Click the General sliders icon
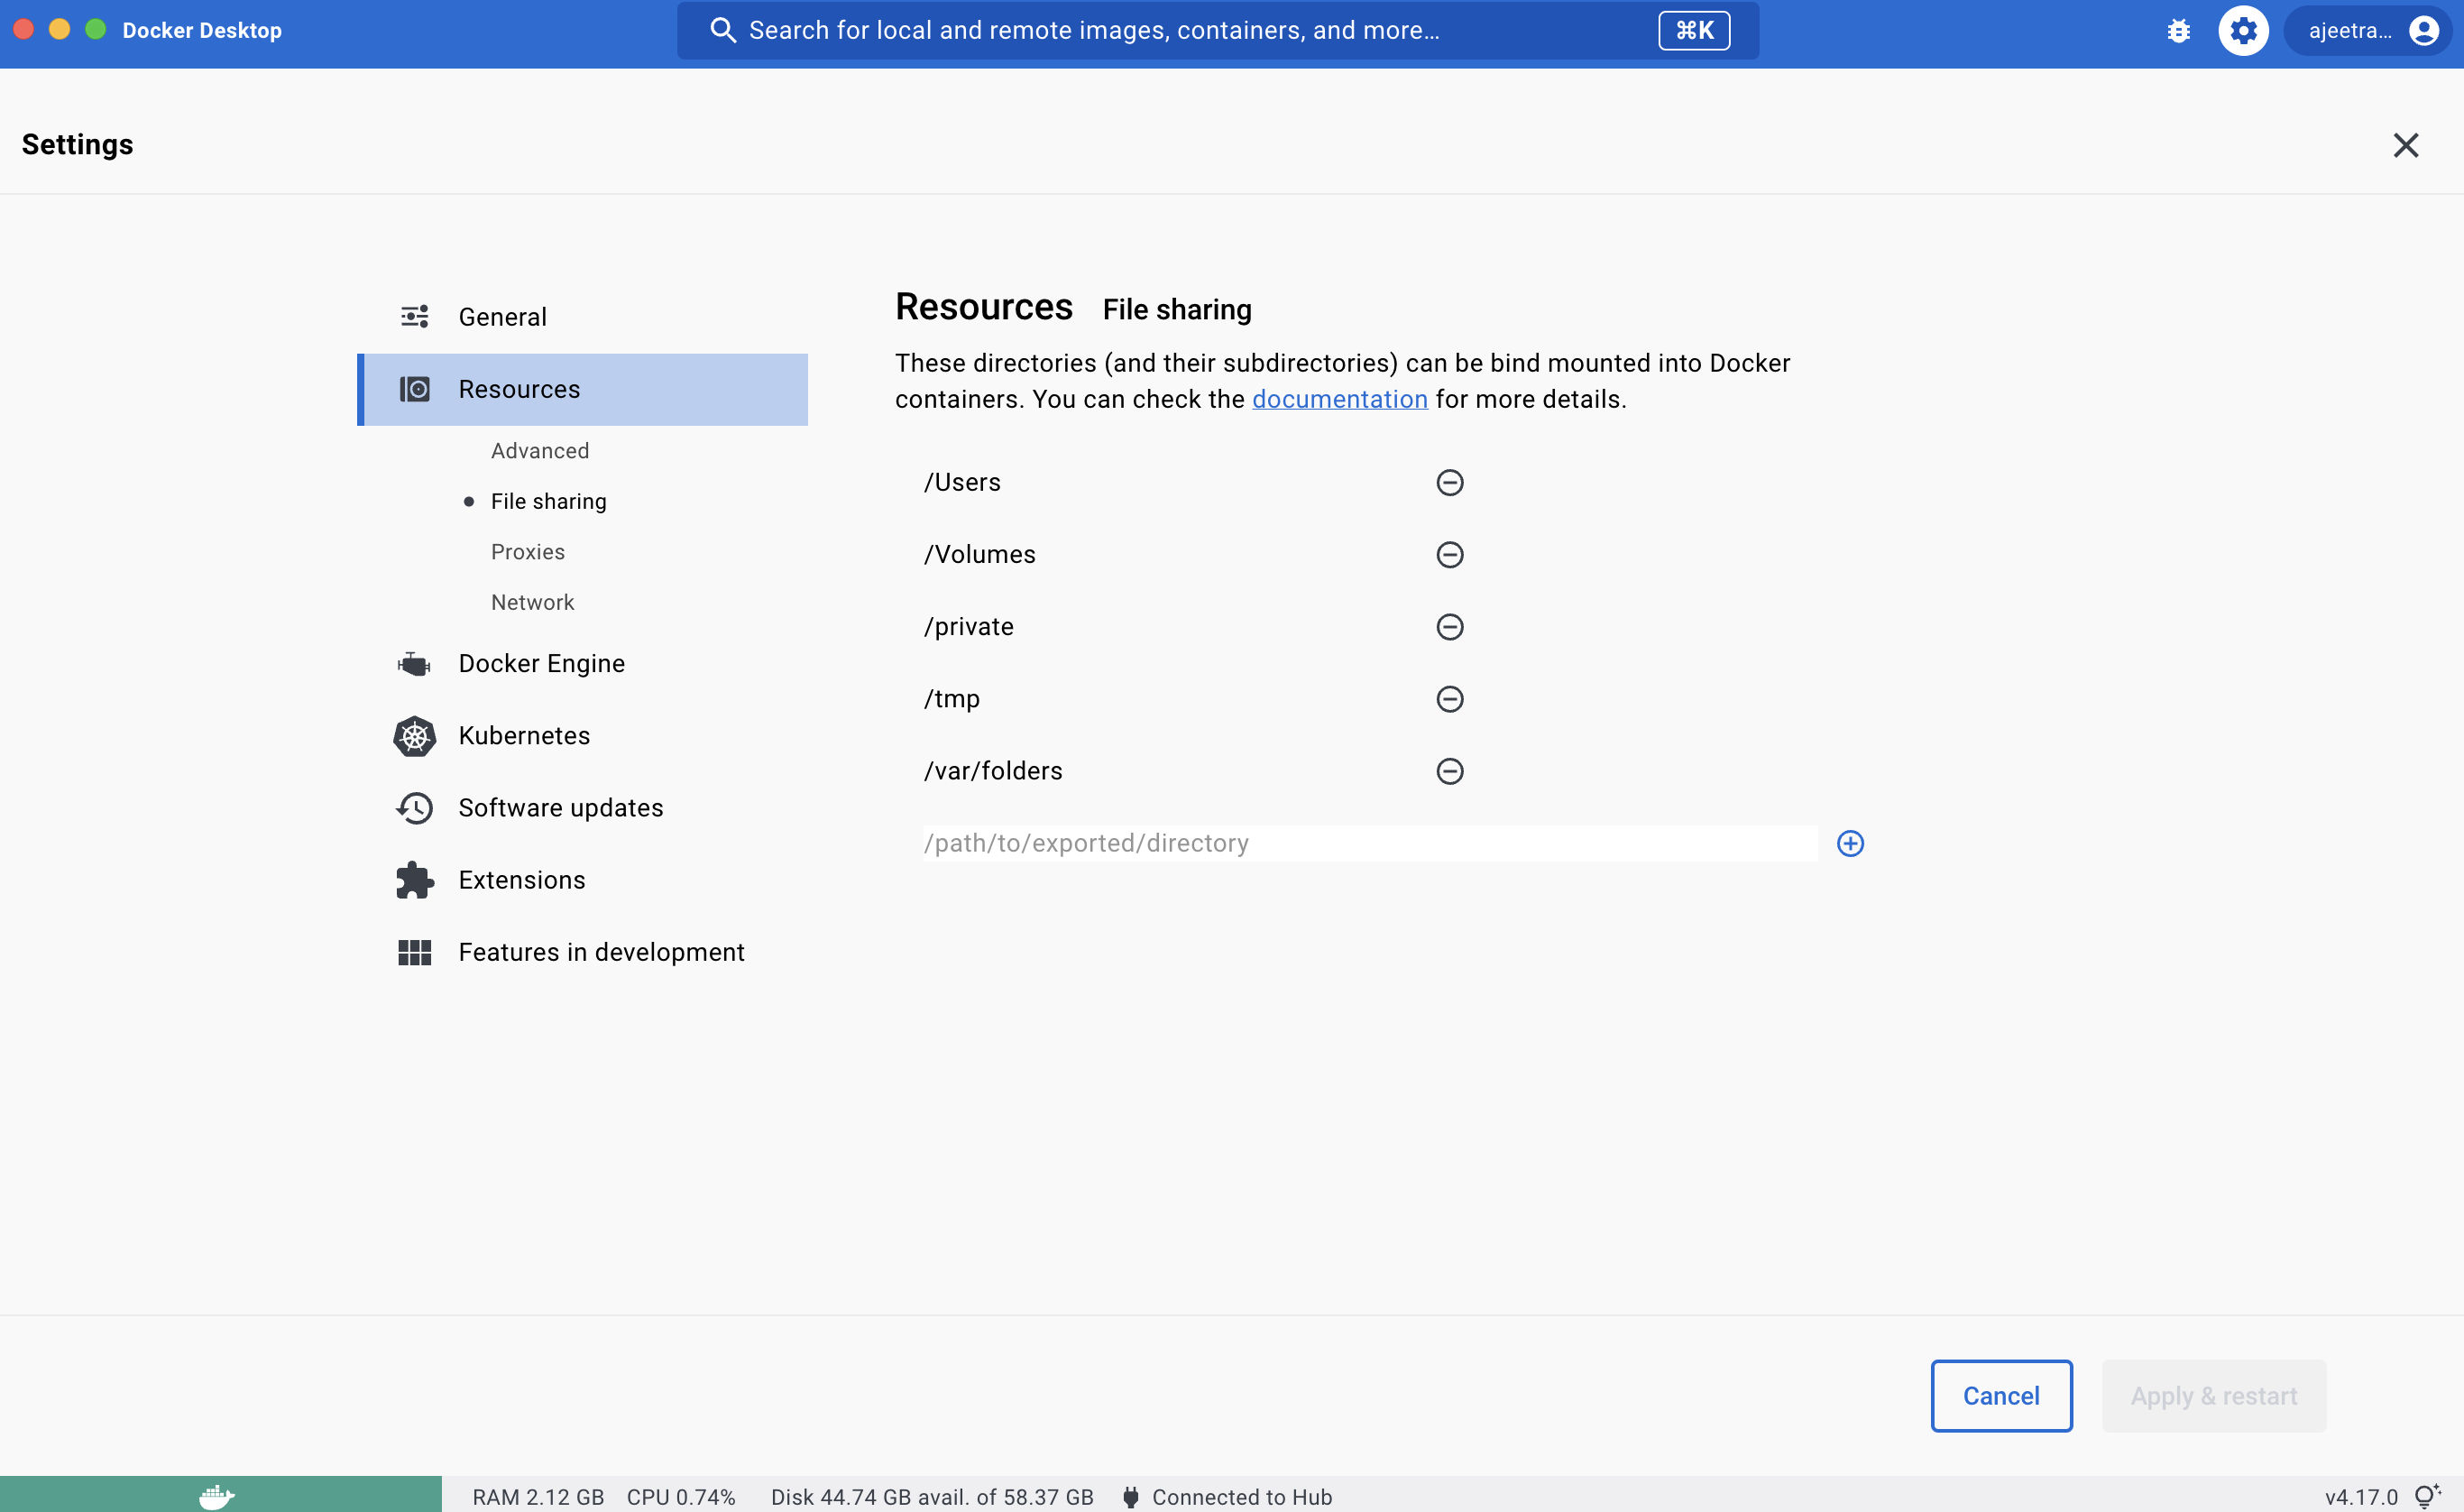The height and width of the screenshot is (1512, 2464). coord(414,317)
